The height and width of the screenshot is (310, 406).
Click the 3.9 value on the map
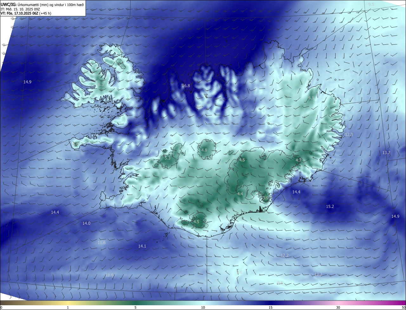coord(265,198)
